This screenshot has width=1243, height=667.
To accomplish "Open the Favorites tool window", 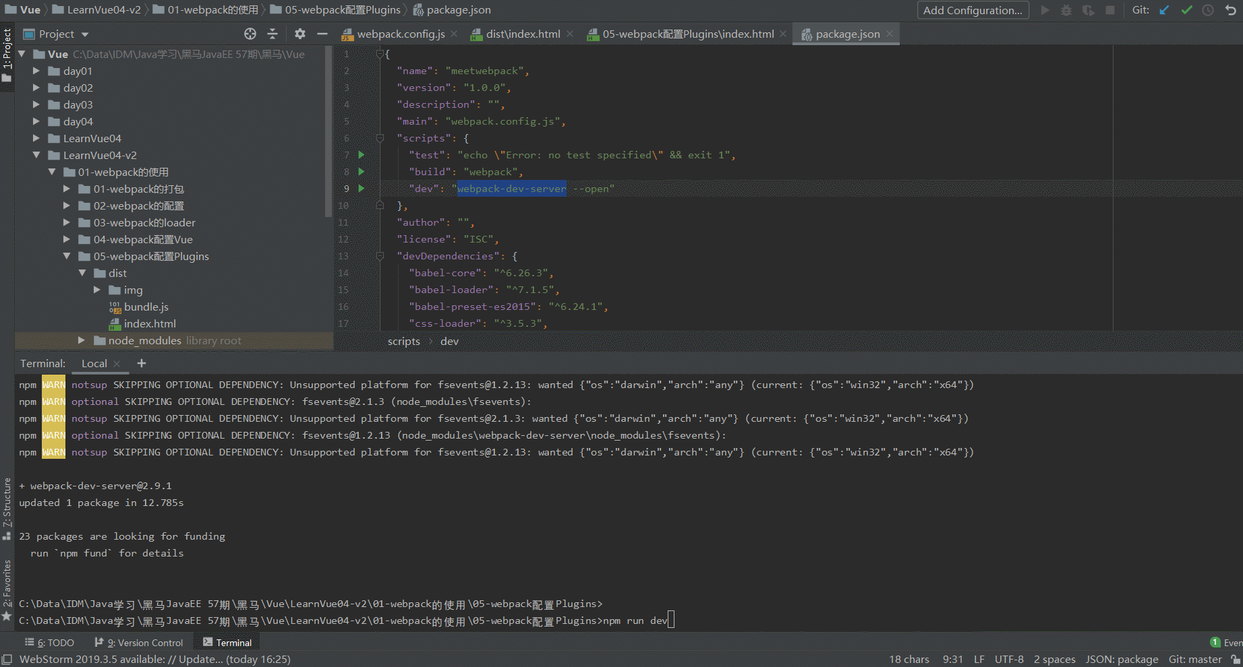I will 7,590.
